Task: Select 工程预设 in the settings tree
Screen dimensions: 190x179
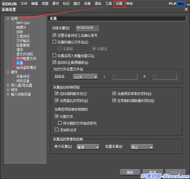Action: [23, 36]
